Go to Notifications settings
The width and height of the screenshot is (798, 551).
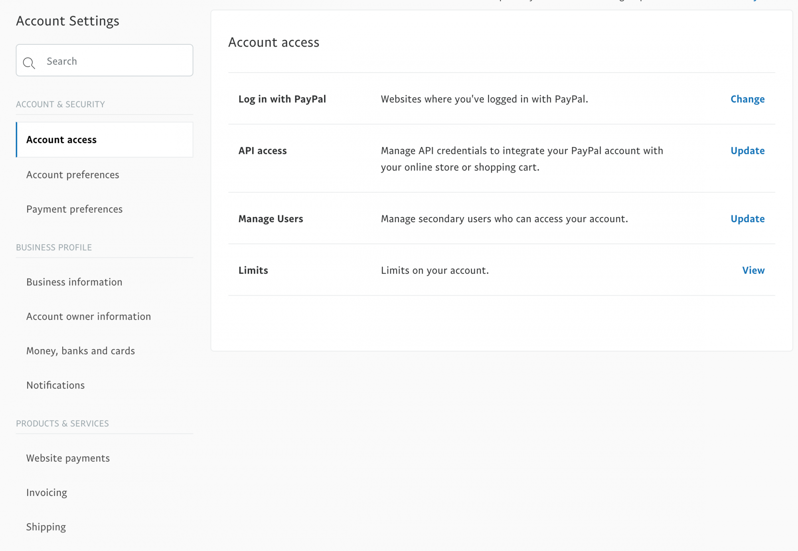point(55,385)
